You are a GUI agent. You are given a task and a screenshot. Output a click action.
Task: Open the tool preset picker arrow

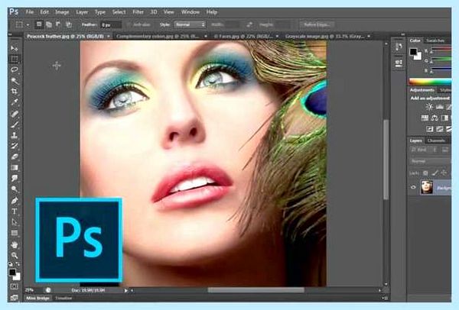pos(28,25)
